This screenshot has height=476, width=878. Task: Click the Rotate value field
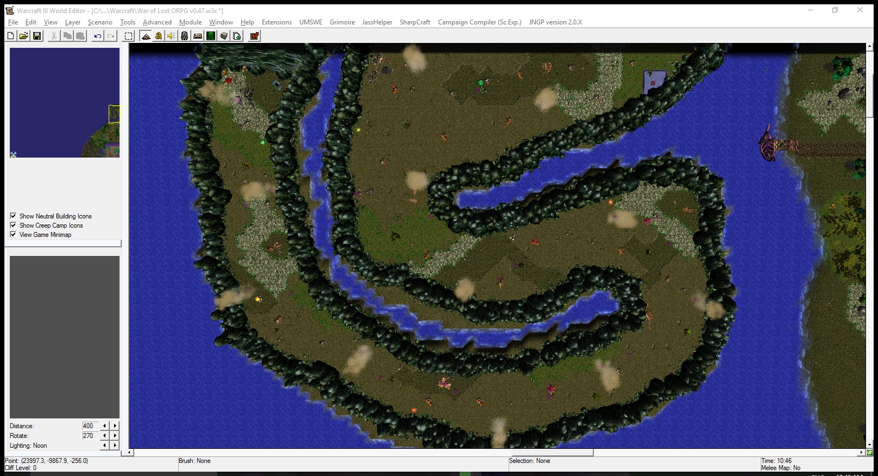90,436
